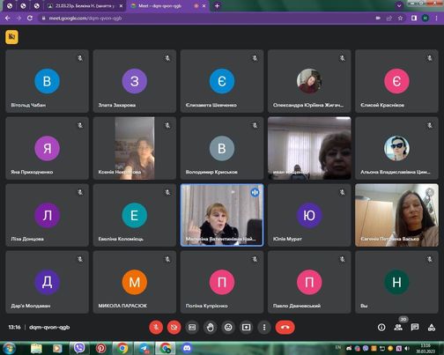Image resolution: width=444 pixels, height=355 pixels.
Task: Toggle the red microphone mute button
Action: click(x=156, y=327)
